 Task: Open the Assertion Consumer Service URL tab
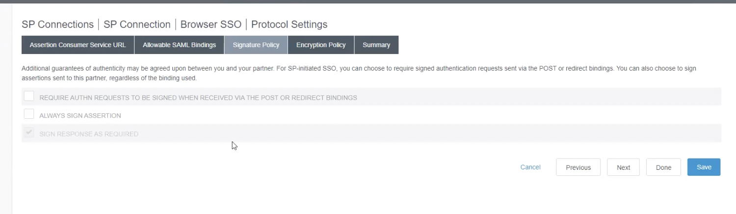pyautogui.click(x=78, y=45)
